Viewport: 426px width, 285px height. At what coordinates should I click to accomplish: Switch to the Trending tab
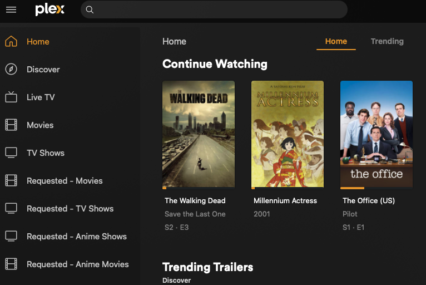pyautogui.click(x=387, y=41)
